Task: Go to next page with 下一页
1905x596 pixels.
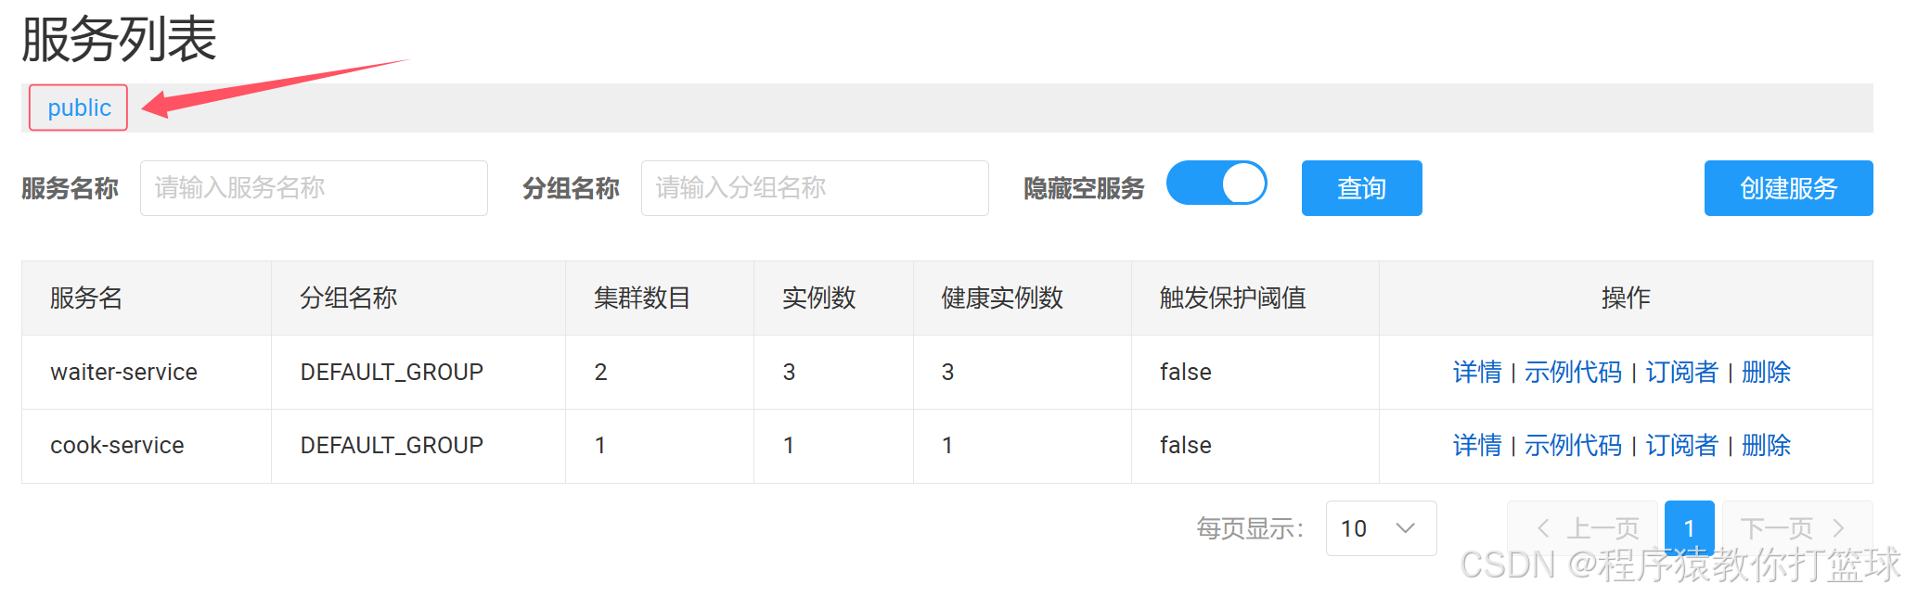Action: [1796, 528]
